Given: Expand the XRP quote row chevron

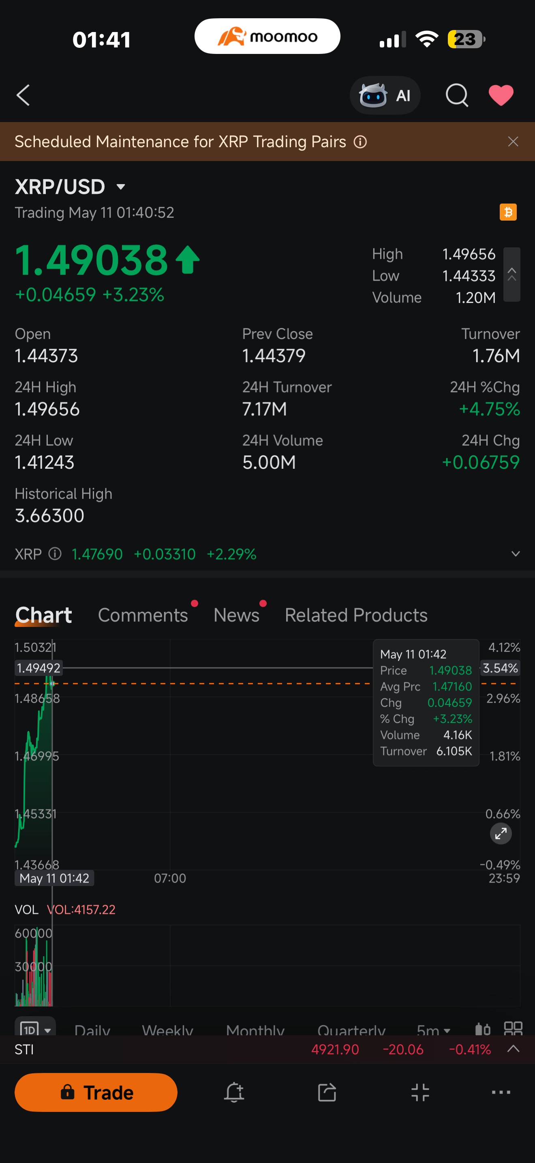Looking at the screenshot, I should coord(515,554).
